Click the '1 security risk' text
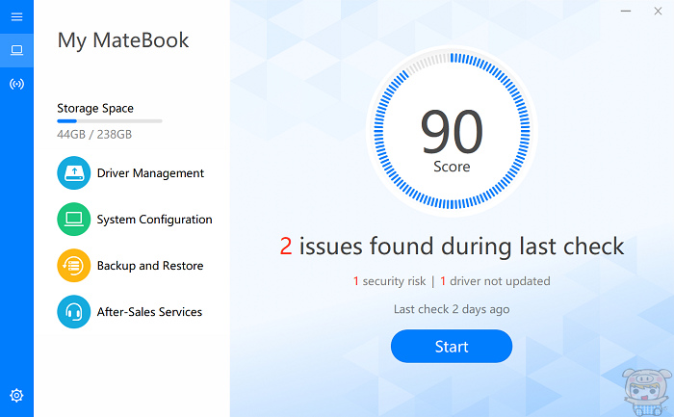 pyautogui.click(x=389, y=281)
